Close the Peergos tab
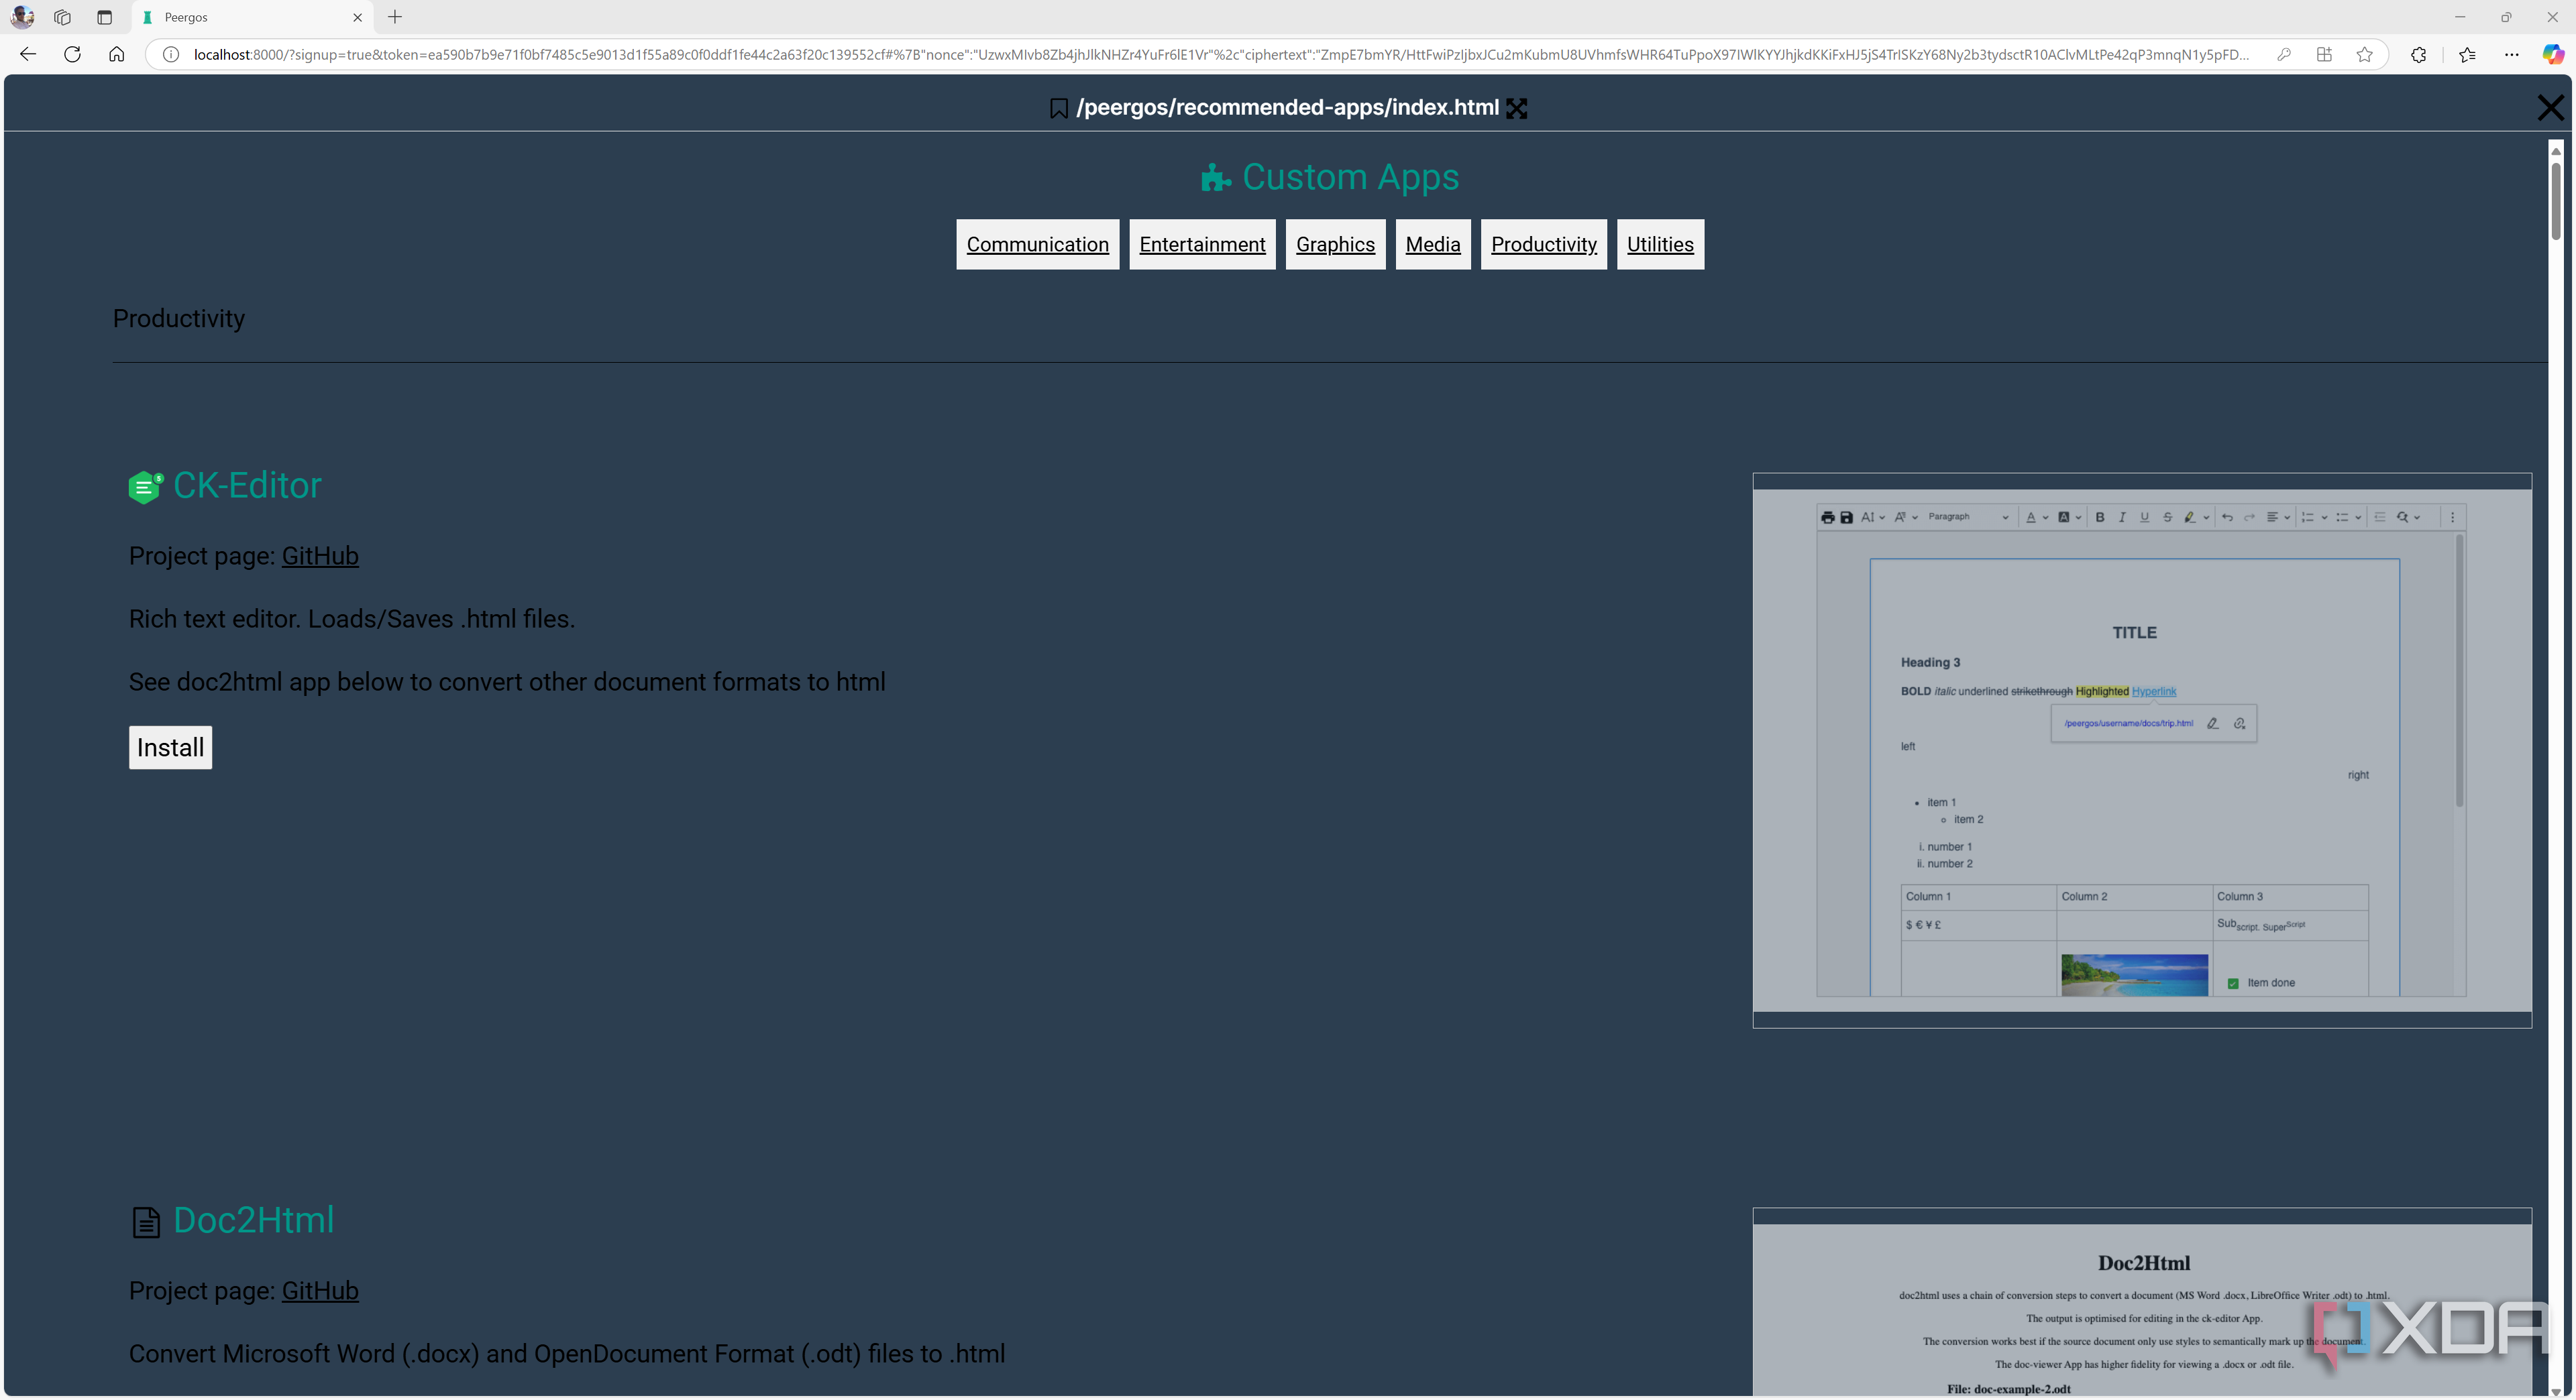 [x=357, y=17]
